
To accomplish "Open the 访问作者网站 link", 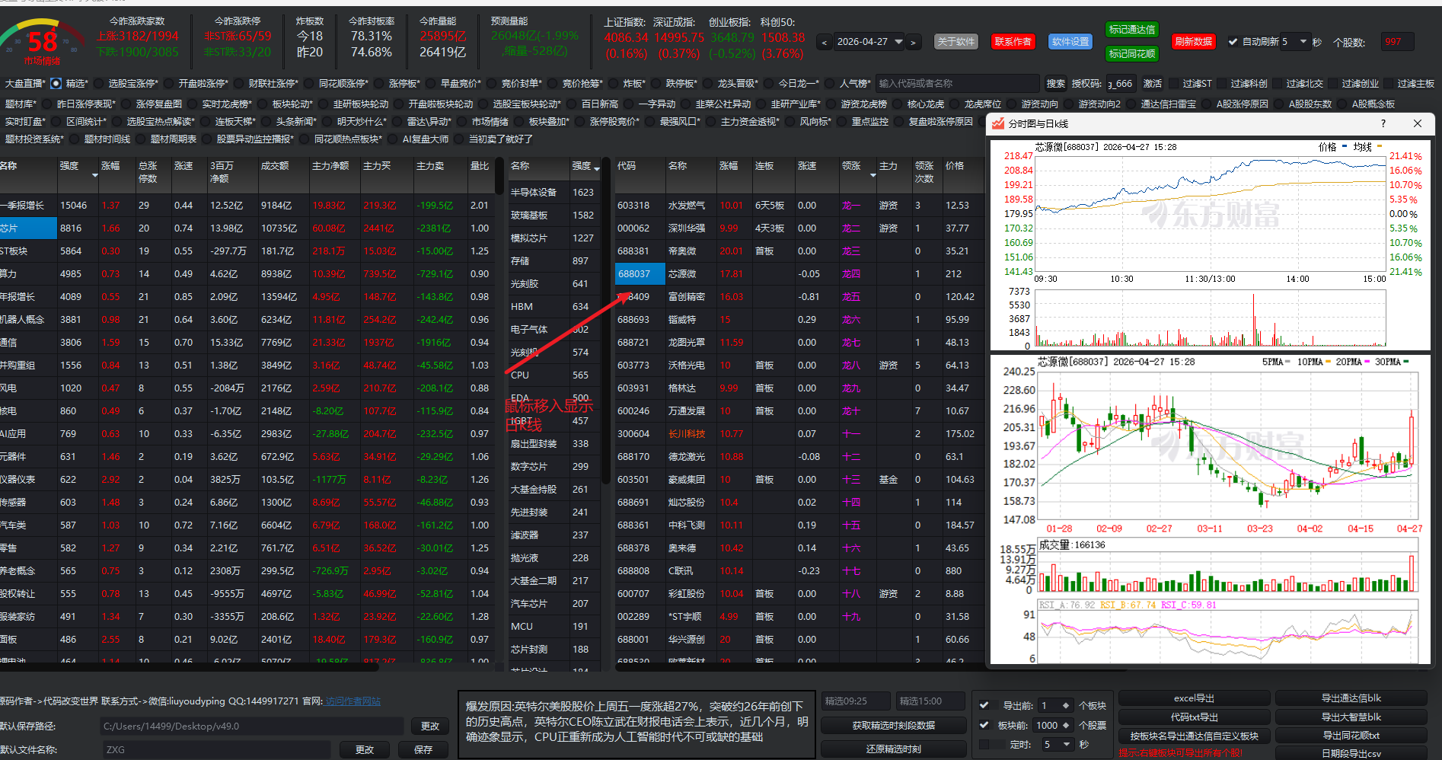I will click(x=353, y=701).
